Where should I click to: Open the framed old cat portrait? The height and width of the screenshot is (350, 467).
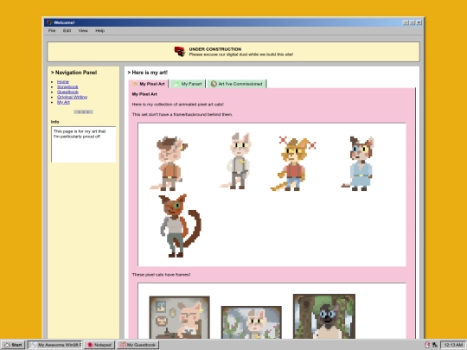pyautogui.click(x=180, y=317)
